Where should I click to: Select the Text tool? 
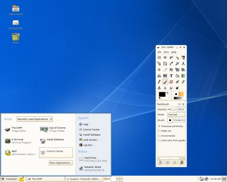(171, 76)
